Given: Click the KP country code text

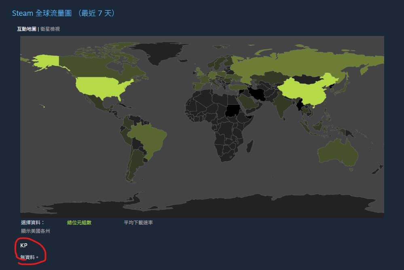Looking at the screenshot, I should click(x=24, y=245).
